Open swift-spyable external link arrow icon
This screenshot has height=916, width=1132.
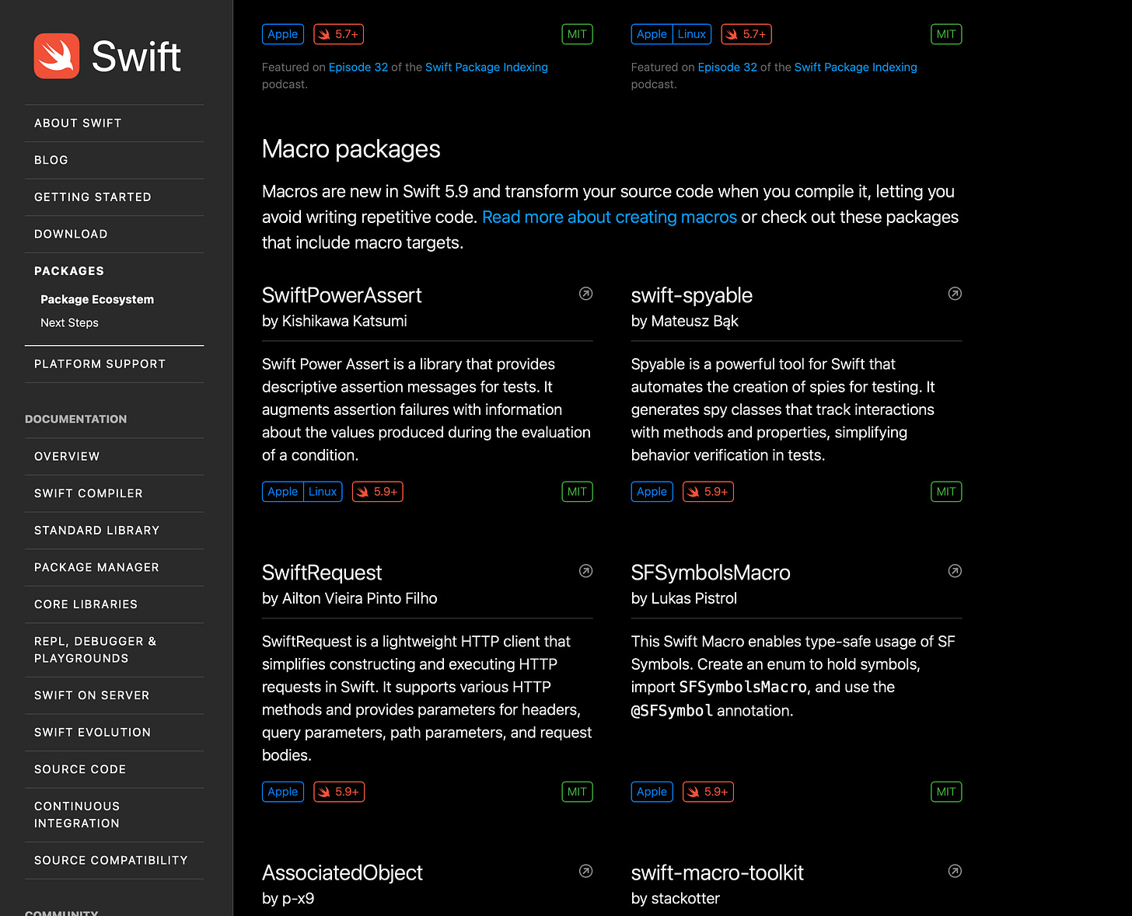pos(955,294)
